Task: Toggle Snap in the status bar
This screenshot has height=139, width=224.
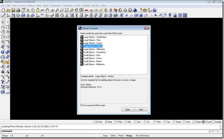Action: (105, 136)
